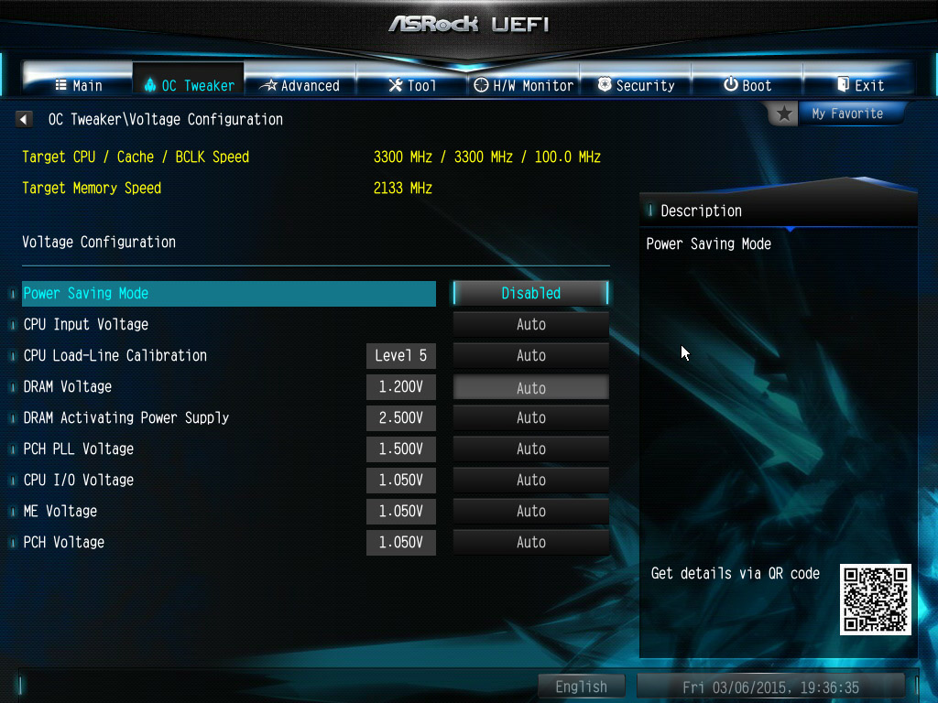Click the 1.050V ME Voltage value

point(401,511)
